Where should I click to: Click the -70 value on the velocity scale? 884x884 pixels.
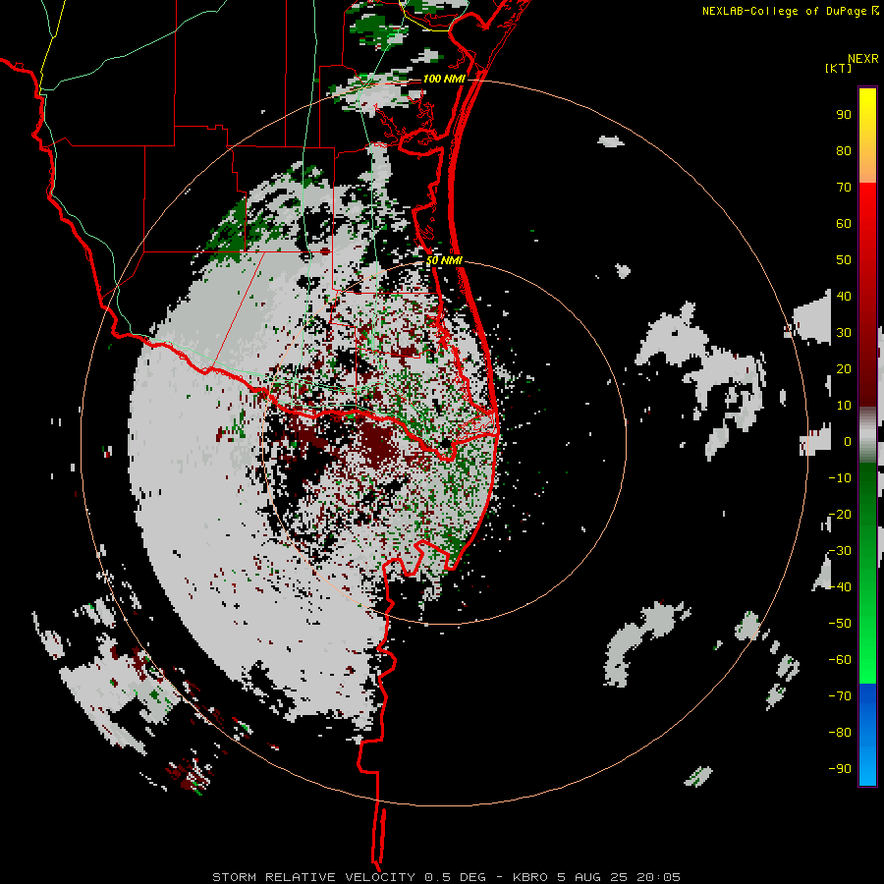point(840,696)
